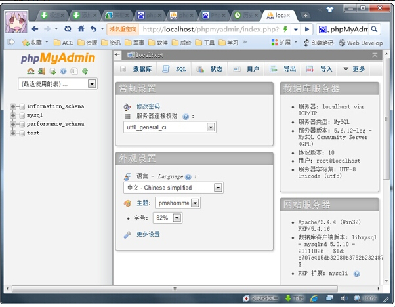This screenshot has height=307, width=395.
Task: Open the 导出 (Export) tab
Action: (282, 69)
